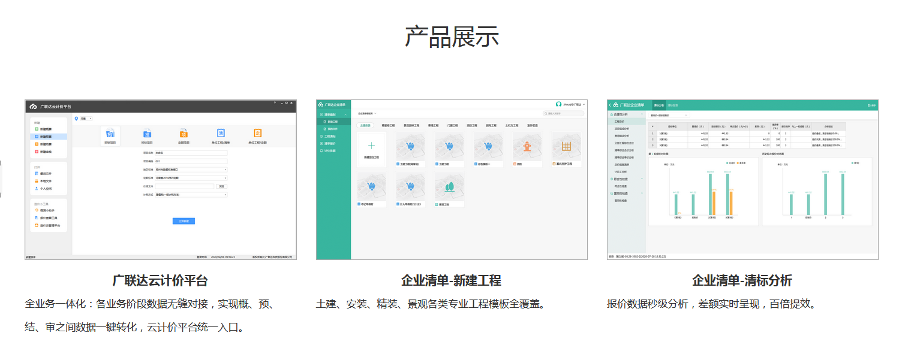Image resolution: width=899 pixels, height=363 pixels.
Task: Open the 景观工程 template with the tree icon
Action: click(x=449, y=188)
